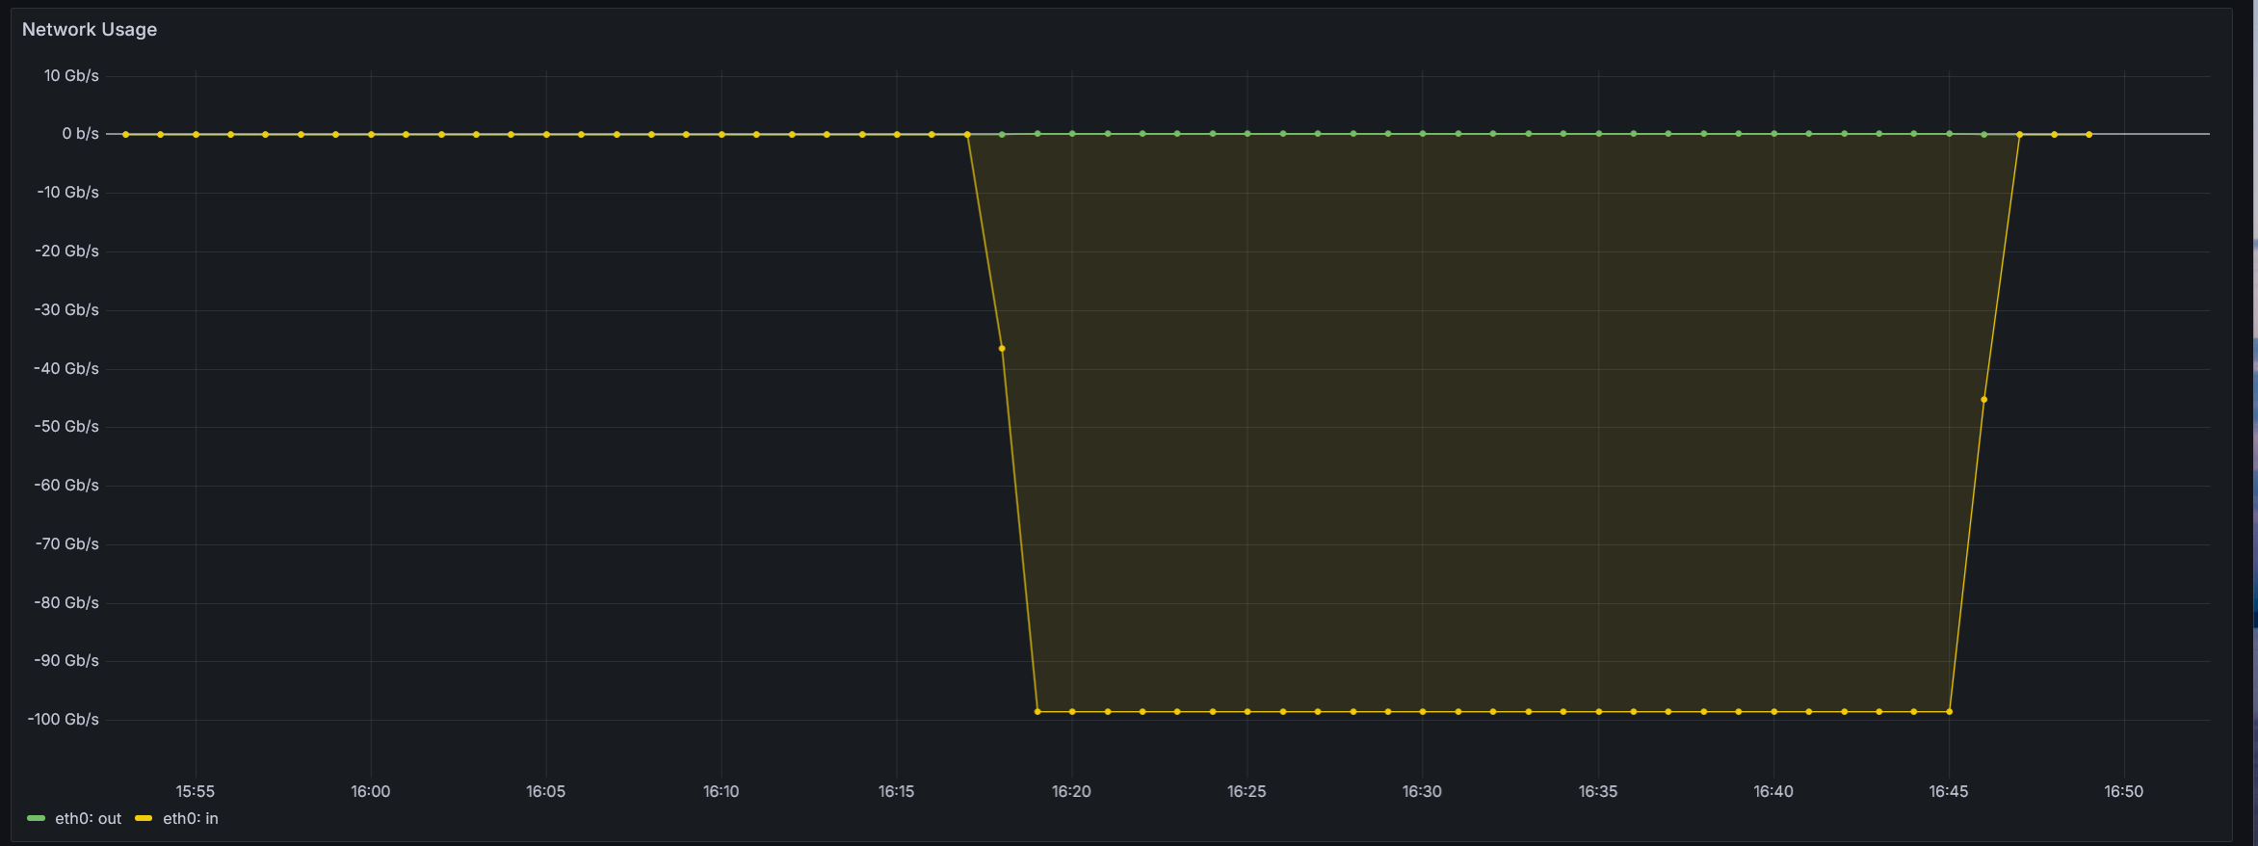The width and height of the screenshot is (2258, 846).
Task: Click the -50 Gb/s y-axis label
Action: tap(66, 426)
